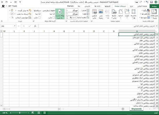Open the Name Box dropdown arrow
159x115 pixels.
pos(15,26)
